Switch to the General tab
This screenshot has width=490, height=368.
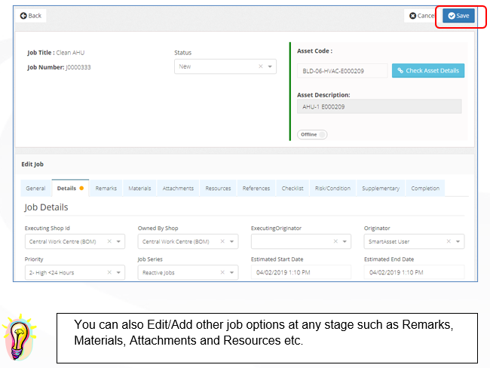(x=35, y=189)
